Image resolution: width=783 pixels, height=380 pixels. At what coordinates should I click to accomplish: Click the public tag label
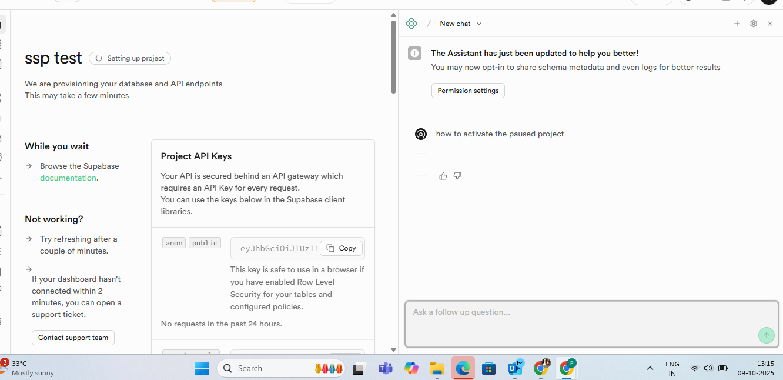point(205,243)
